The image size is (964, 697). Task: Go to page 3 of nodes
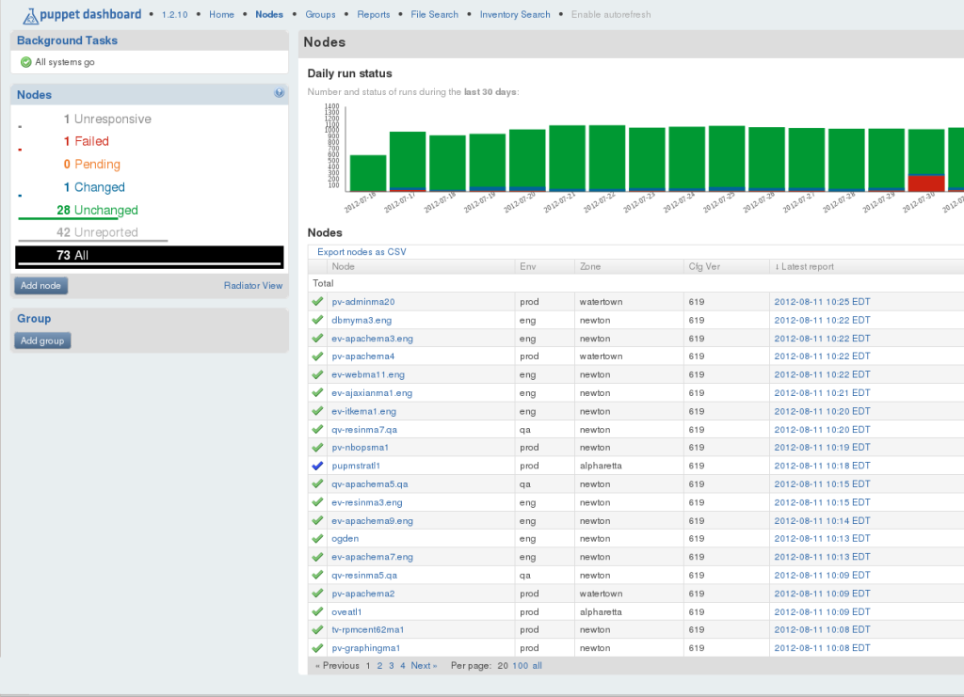tap(391, 666)
